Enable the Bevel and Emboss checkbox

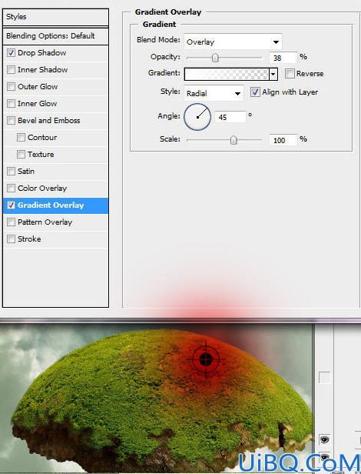pos(11,121)
